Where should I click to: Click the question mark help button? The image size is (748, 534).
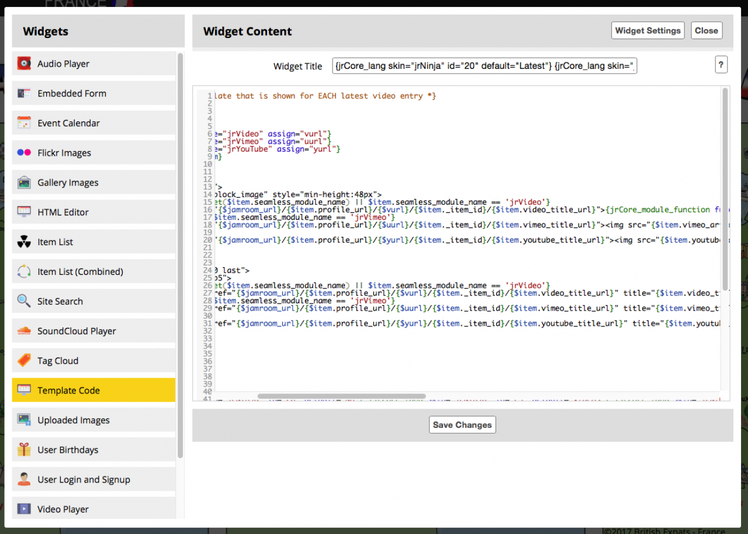point(721,65)
